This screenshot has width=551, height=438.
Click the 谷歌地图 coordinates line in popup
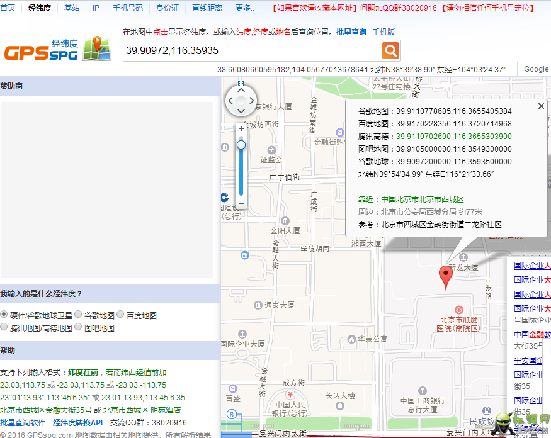tap(435, 111)
